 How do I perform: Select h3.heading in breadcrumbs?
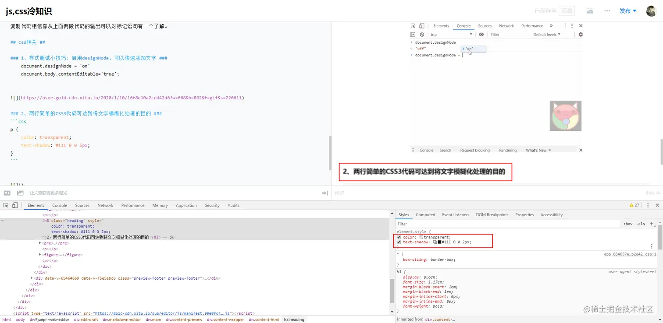tap(294, 319)
